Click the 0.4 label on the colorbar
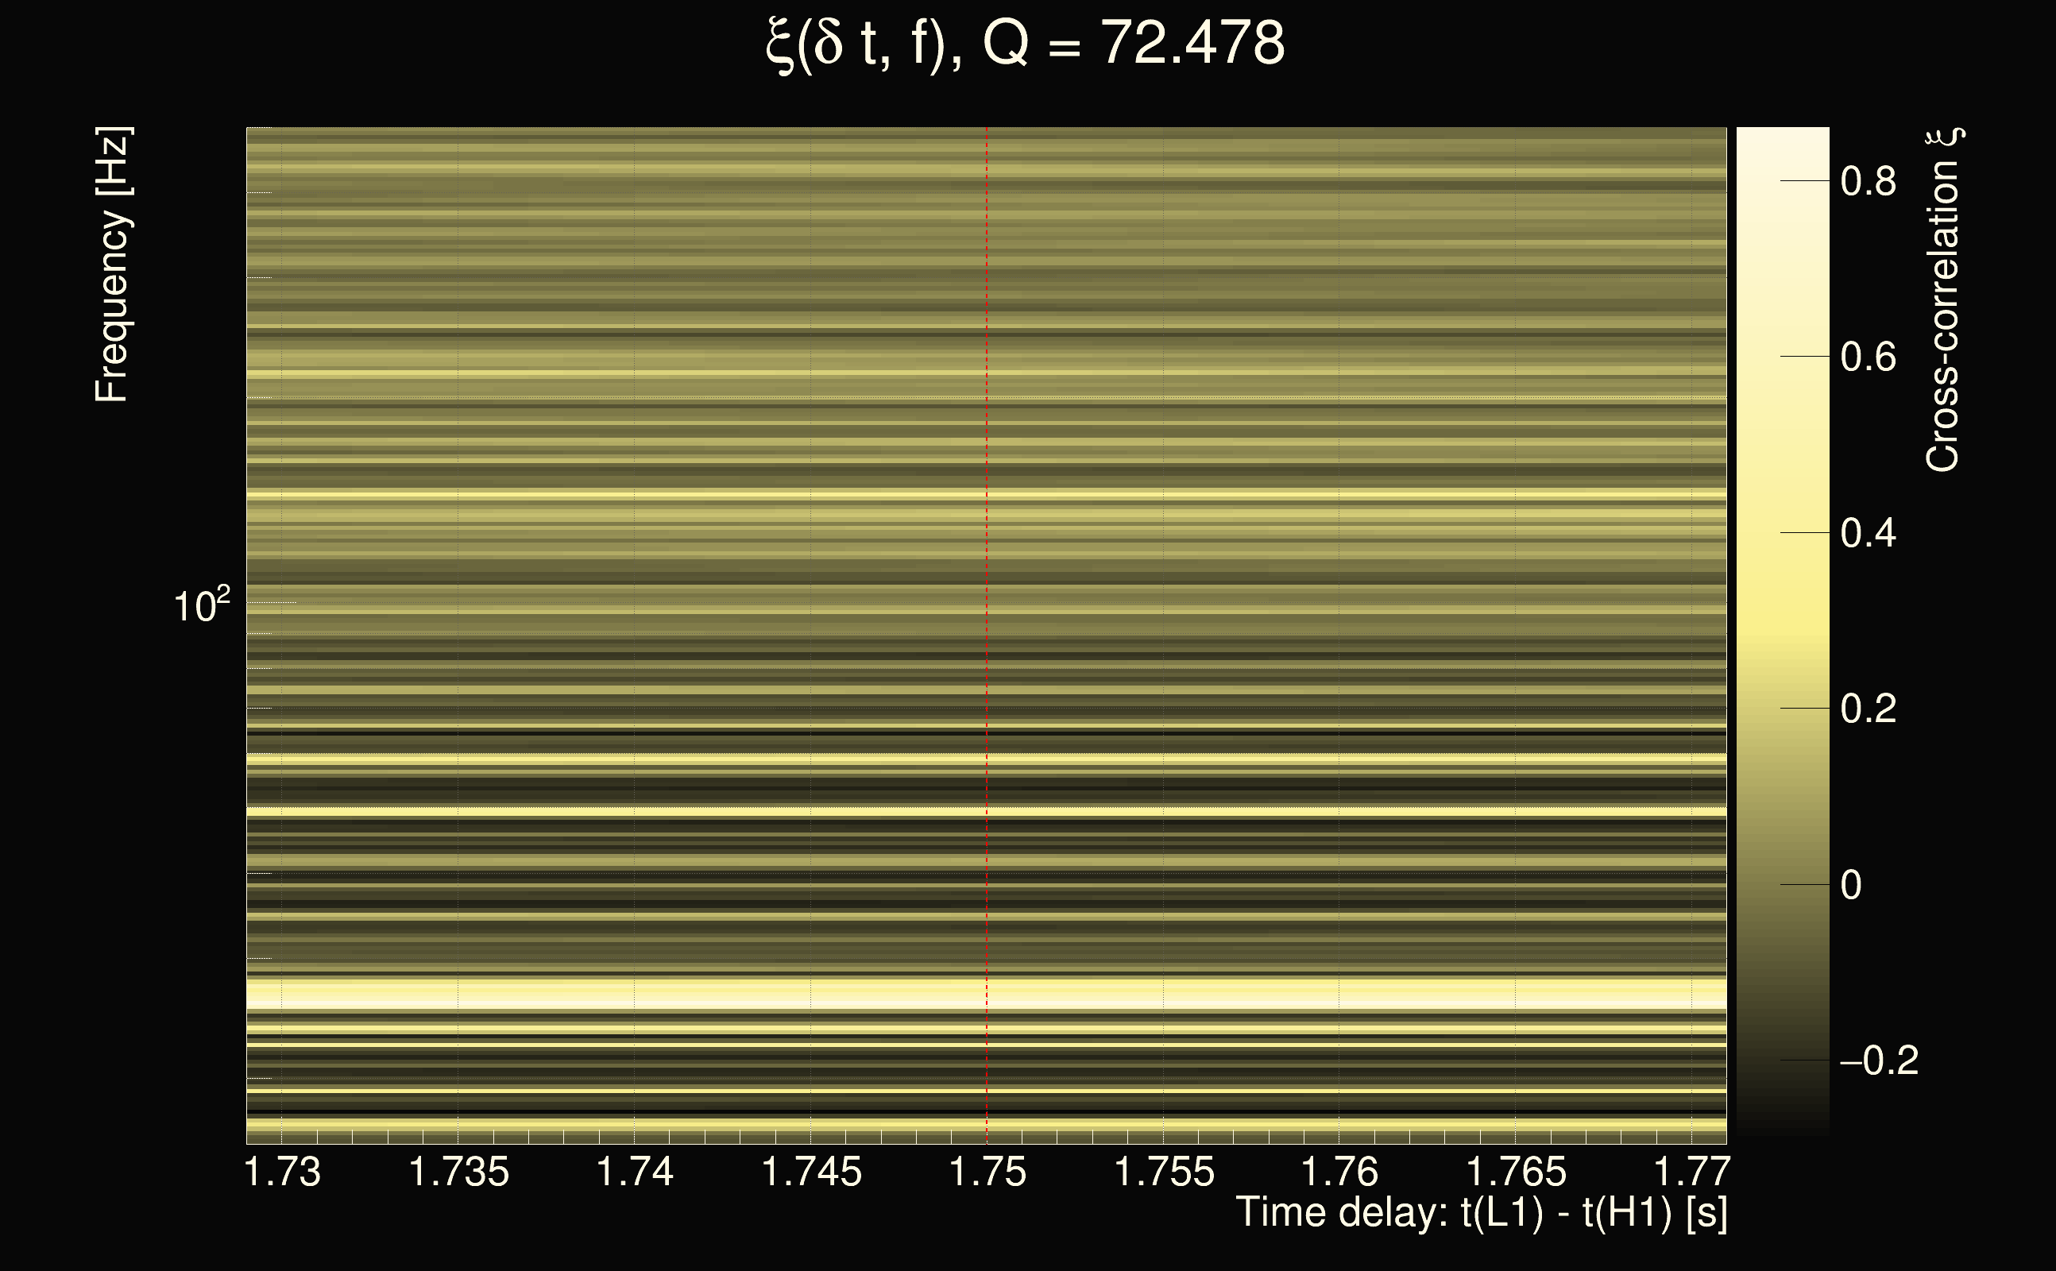 [x=1868, y=534]
